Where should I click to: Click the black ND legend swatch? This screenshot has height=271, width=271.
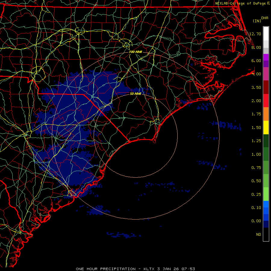coord(266,234)
